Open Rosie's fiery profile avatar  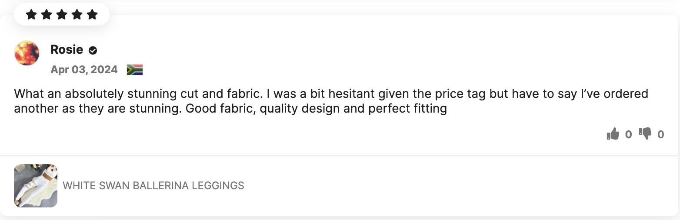[x=27, y=53]
